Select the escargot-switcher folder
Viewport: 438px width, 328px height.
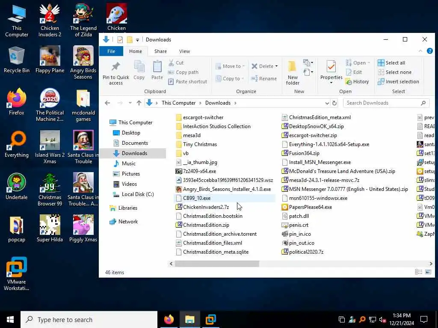tap(203, 117)
